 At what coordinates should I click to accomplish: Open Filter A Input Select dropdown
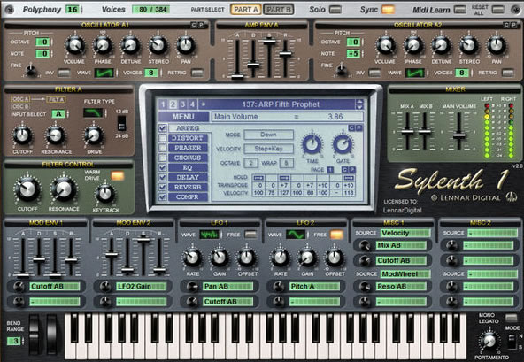point(58,114)
